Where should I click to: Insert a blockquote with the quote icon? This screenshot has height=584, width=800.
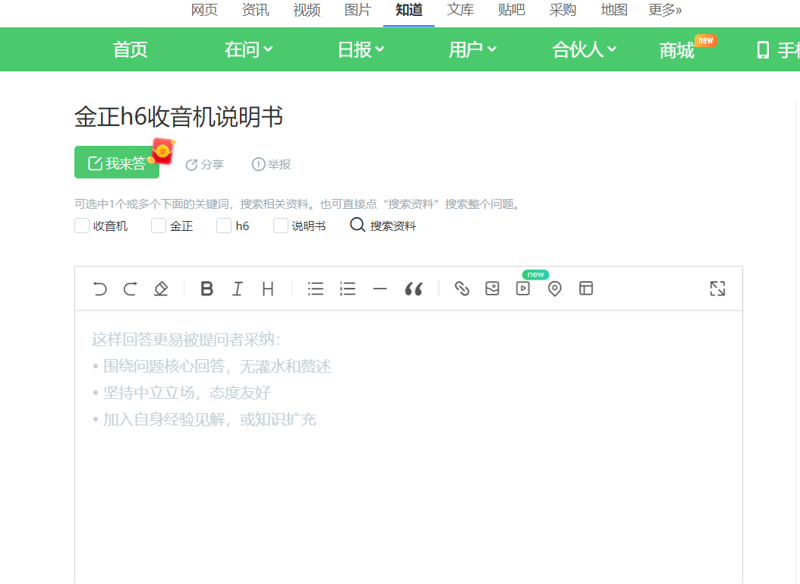coord(413,289)
